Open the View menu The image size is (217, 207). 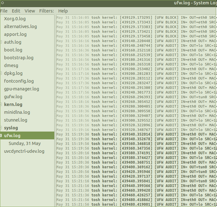(30, 11)
